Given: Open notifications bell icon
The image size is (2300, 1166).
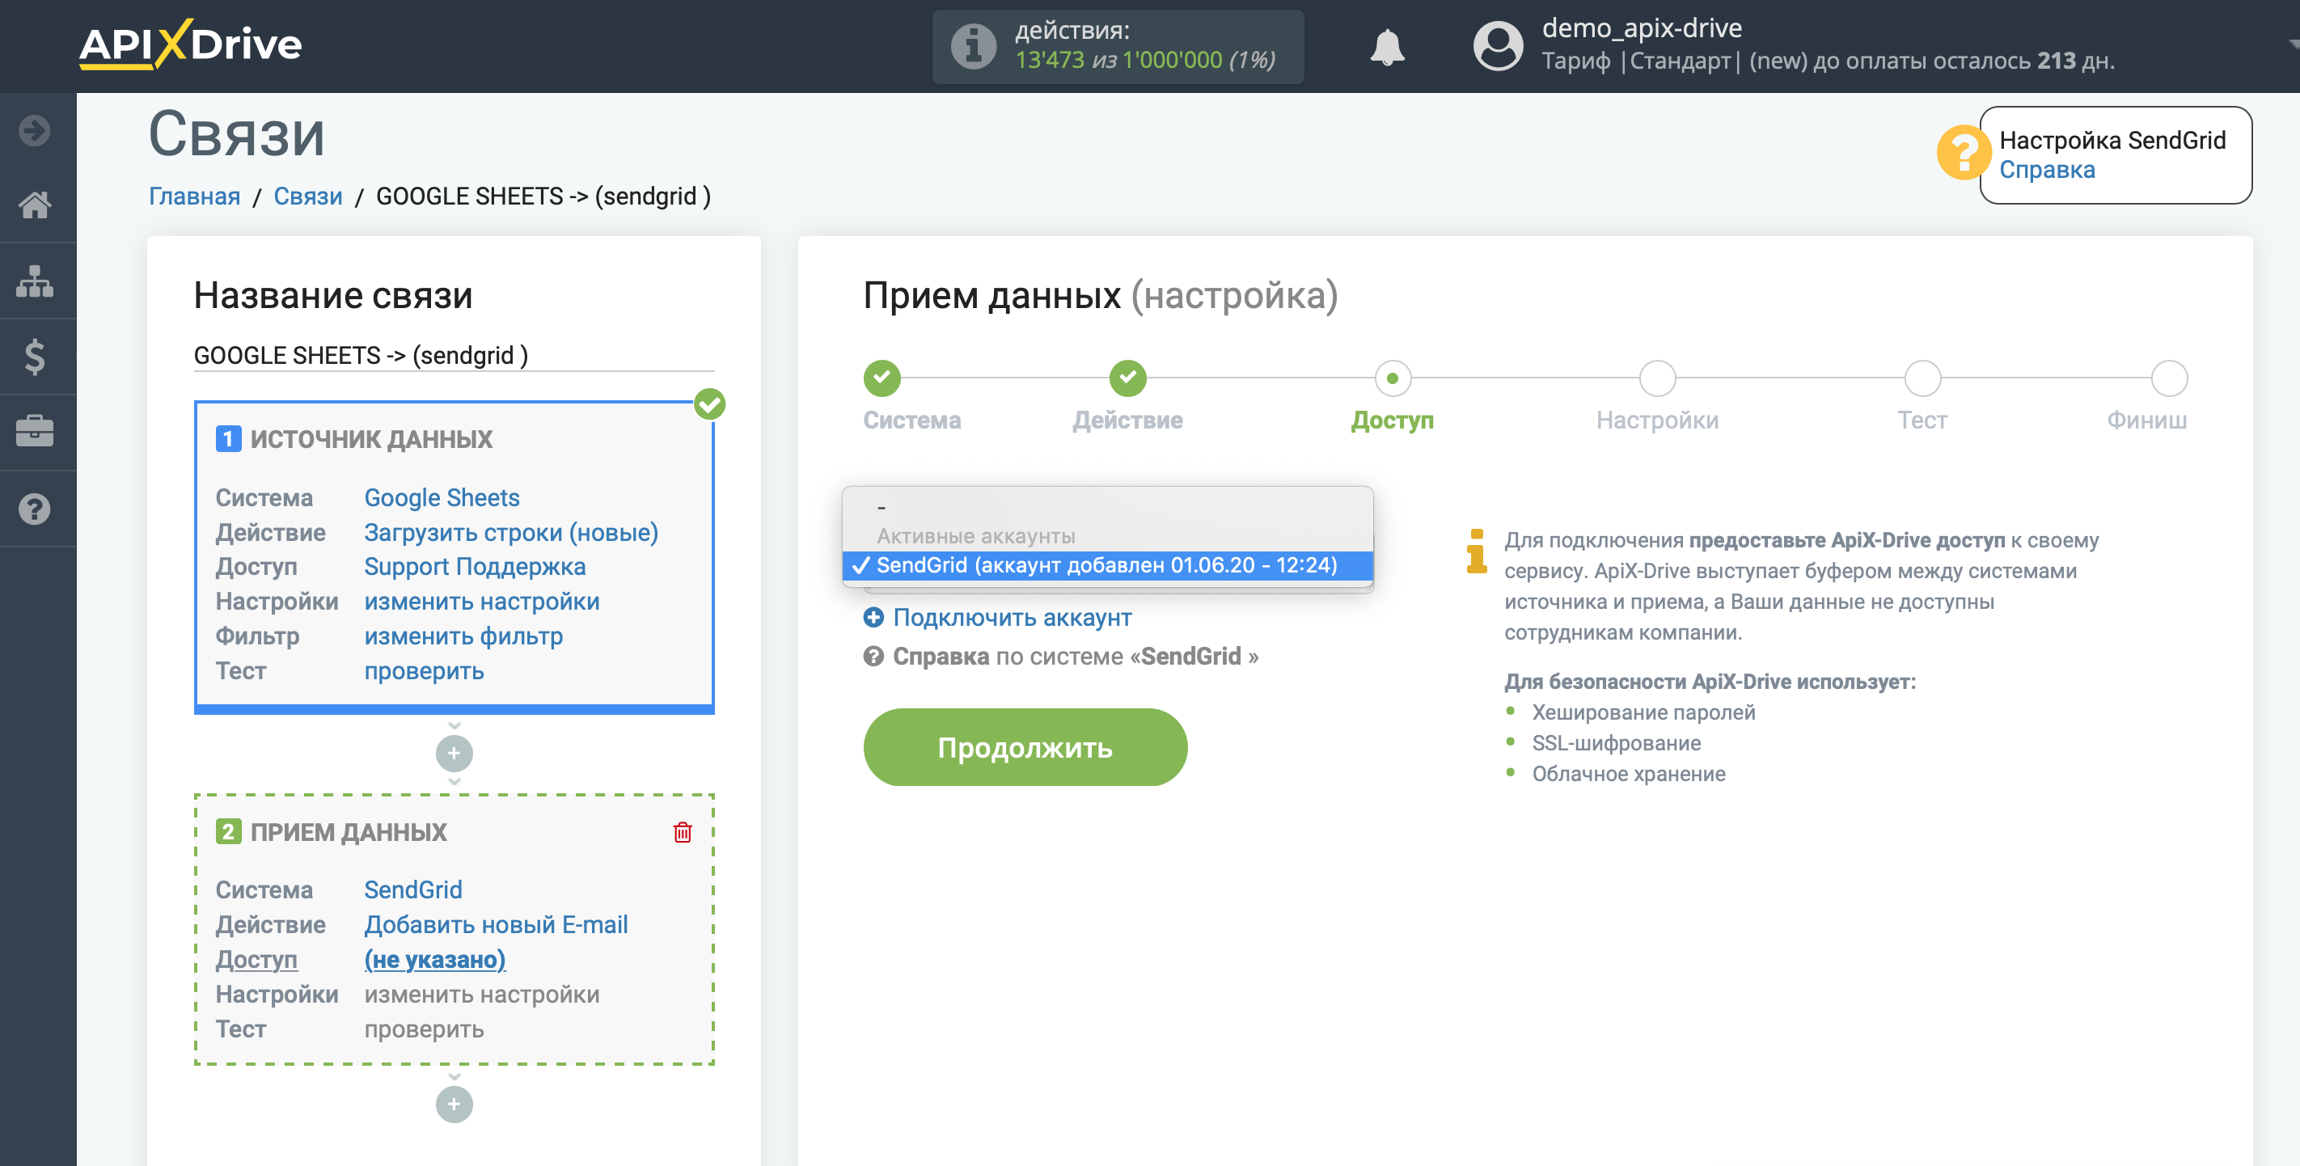Looking at the screenshot, I should 1388,46.
